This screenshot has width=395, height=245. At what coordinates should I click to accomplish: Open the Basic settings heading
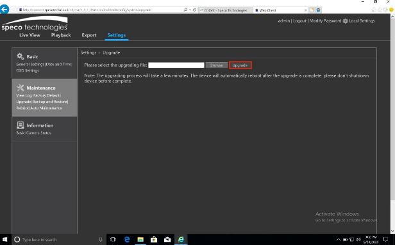[32, 57]
